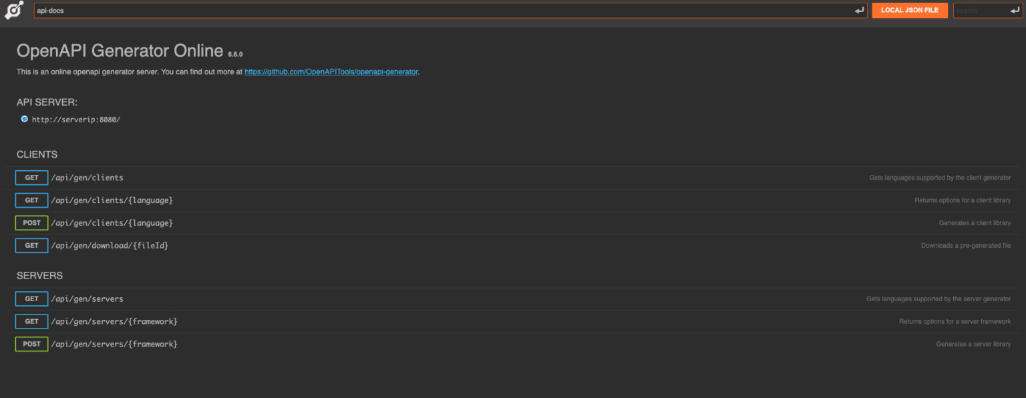Open the openapi-generator GitHub link
Screen dimensions: 1026x398
pyautogui.click(x=331, y=71)
